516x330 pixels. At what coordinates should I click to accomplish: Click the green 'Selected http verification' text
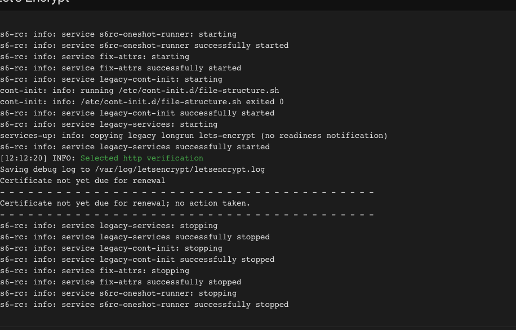142,158
